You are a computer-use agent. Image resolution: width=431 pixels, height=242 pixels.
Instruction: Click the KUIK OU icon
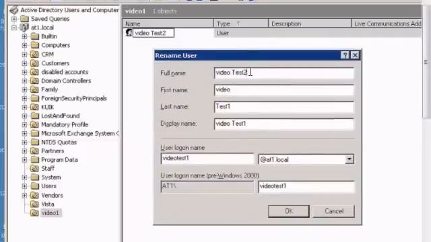(34, 107)
